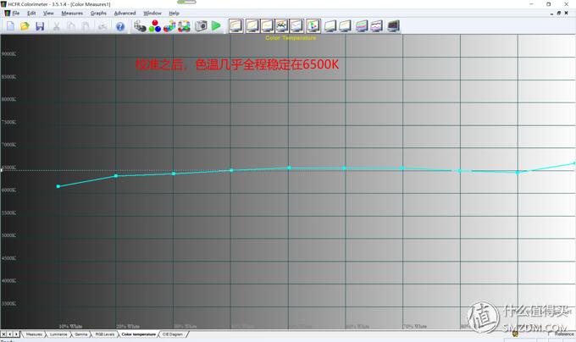This screenshot has height=342, width=576.
Task: Click the 90% data point on curve
Action: click(x=518, y=173)
